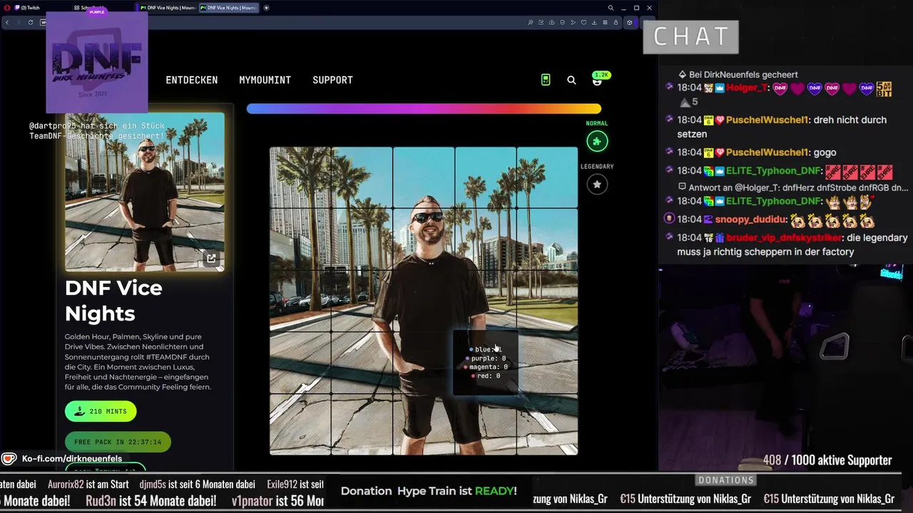This screenshot has width=913, height=513.
Task: Click the Opera logo menu
Action: [6, 8]
